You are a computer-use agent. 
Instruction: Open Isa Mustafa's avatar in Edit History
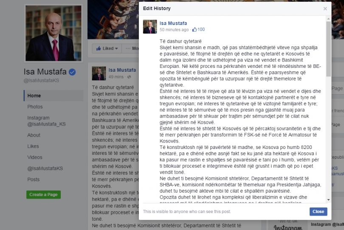point(150,27)
